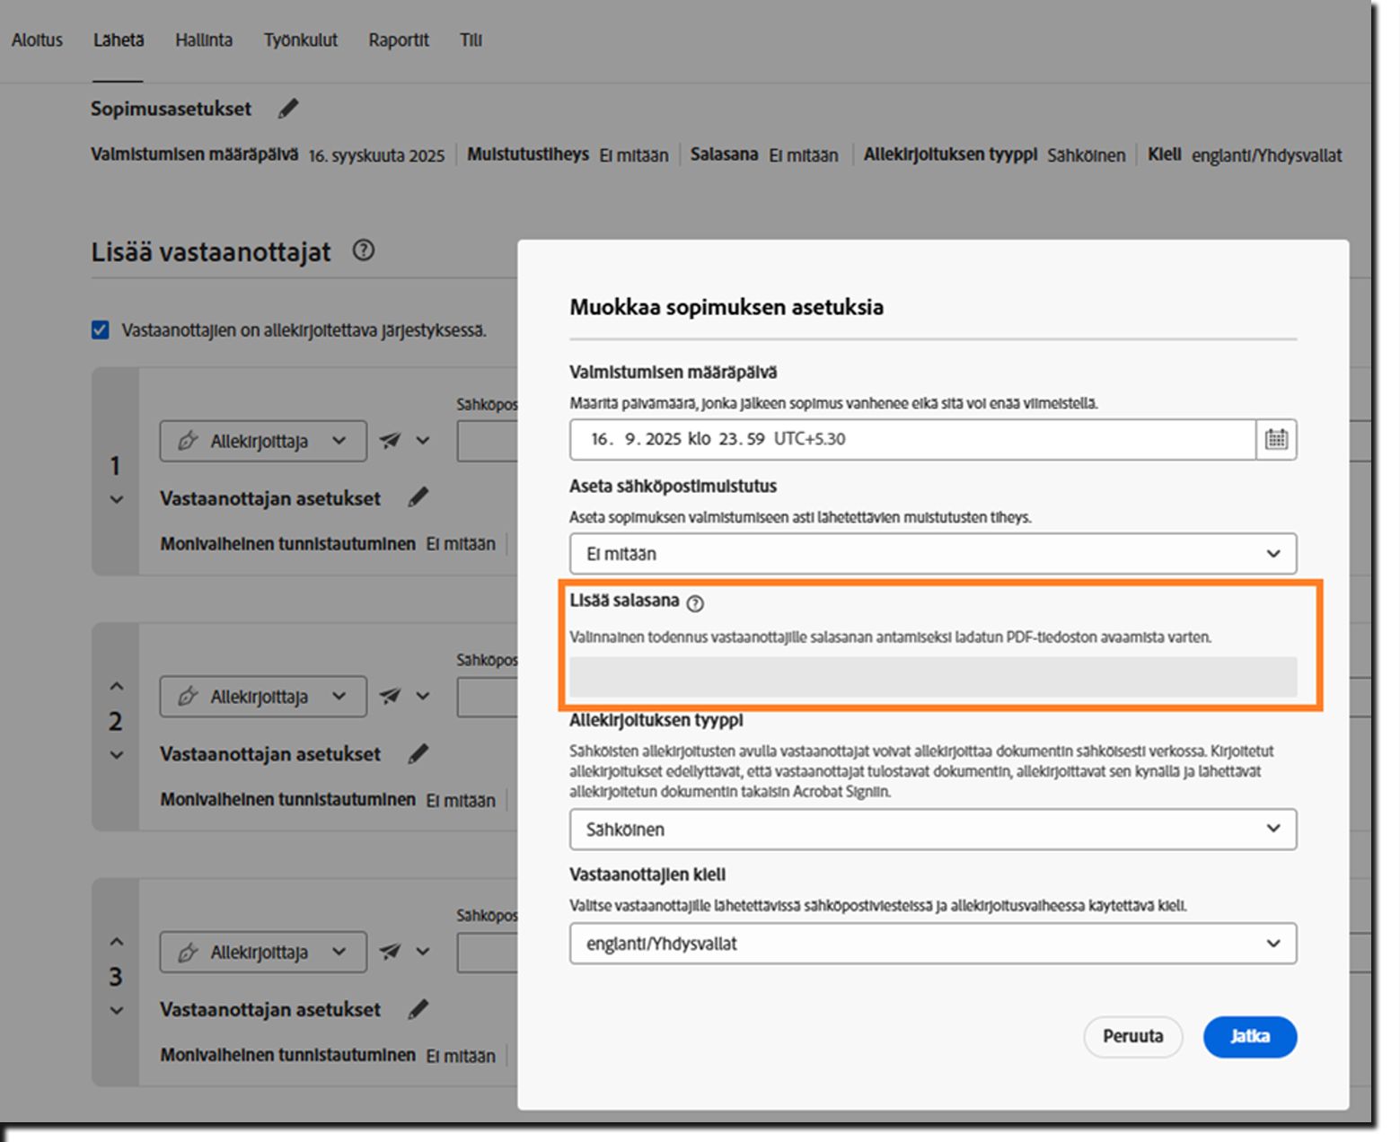
Task: Click the Jatka button
Action: pos(1249,1037)
